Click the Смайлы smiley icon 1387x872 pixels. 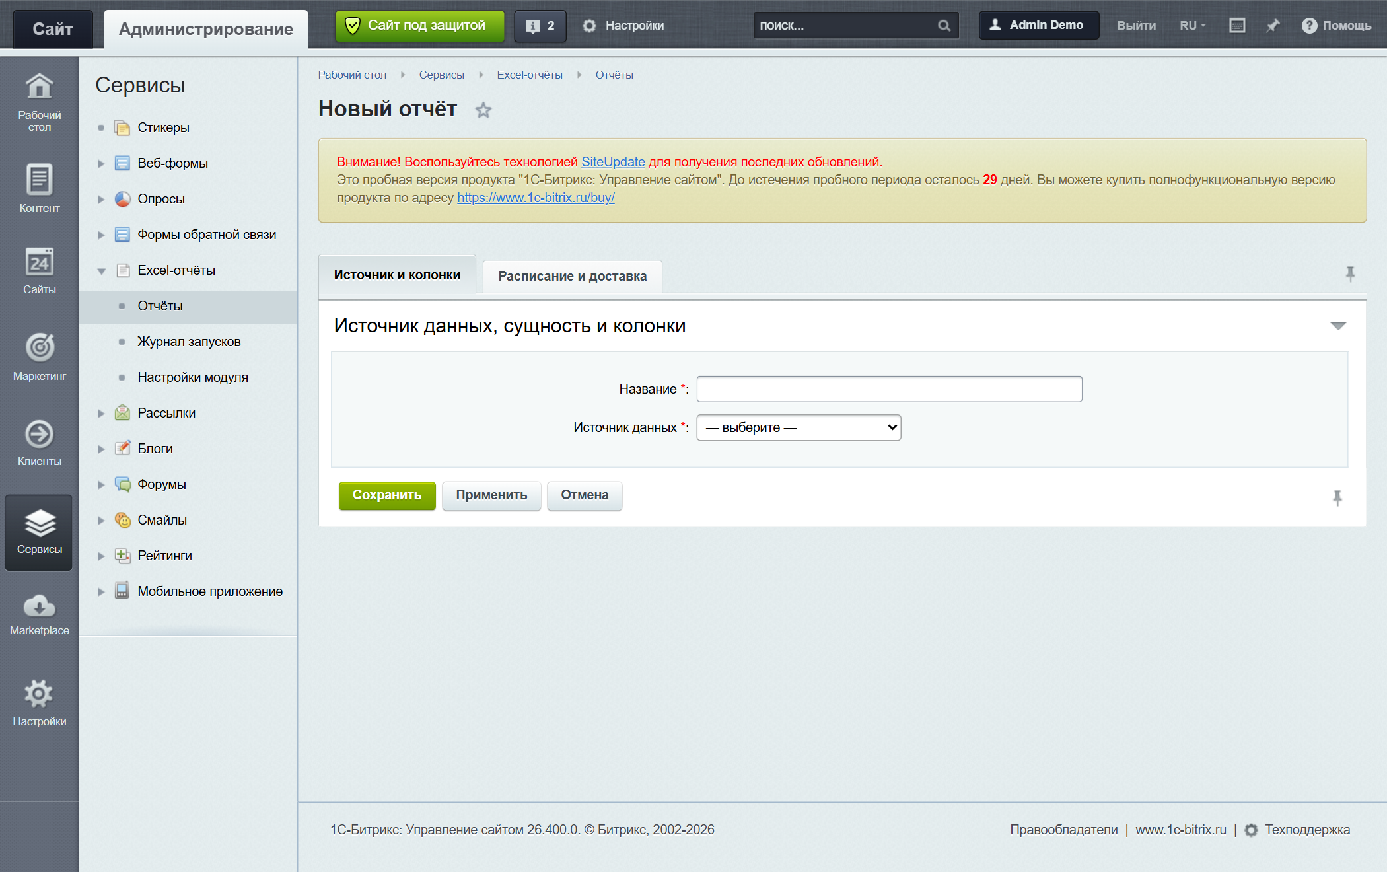122,520
